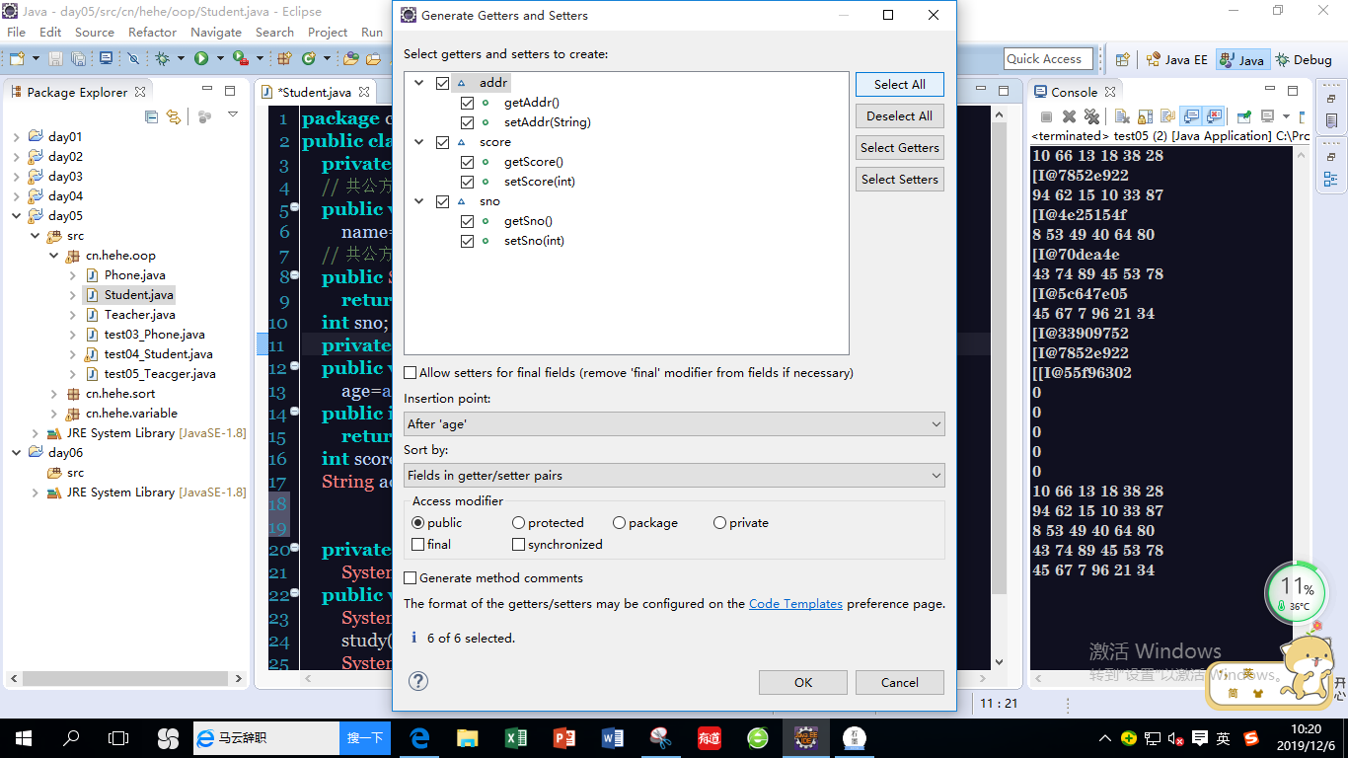
Task: Uncheck the getAddr() method checkbox
Action: point(468,103)
